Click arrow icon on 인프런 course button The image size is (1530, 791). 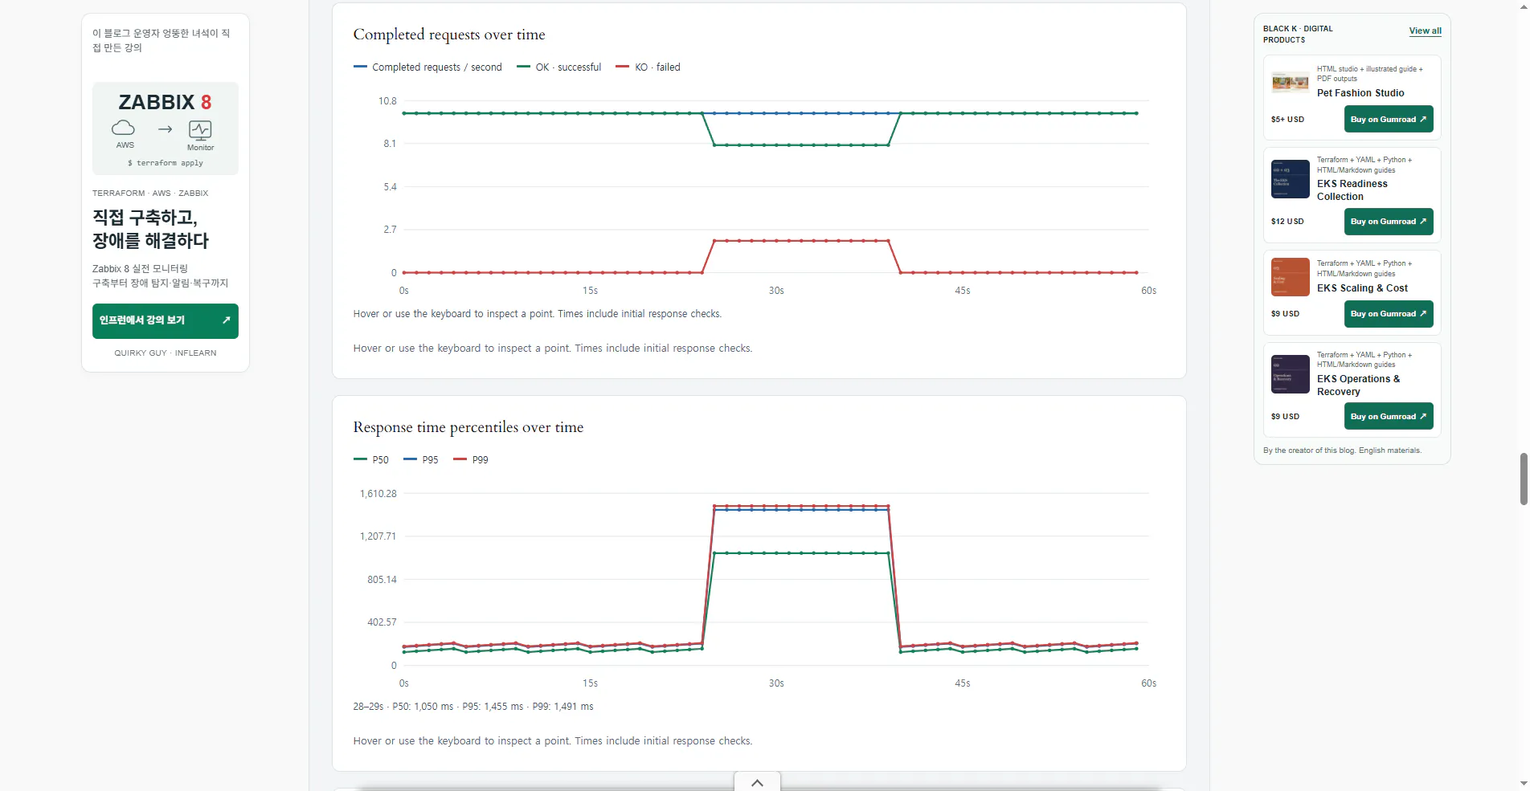click(x=226, y=320)
